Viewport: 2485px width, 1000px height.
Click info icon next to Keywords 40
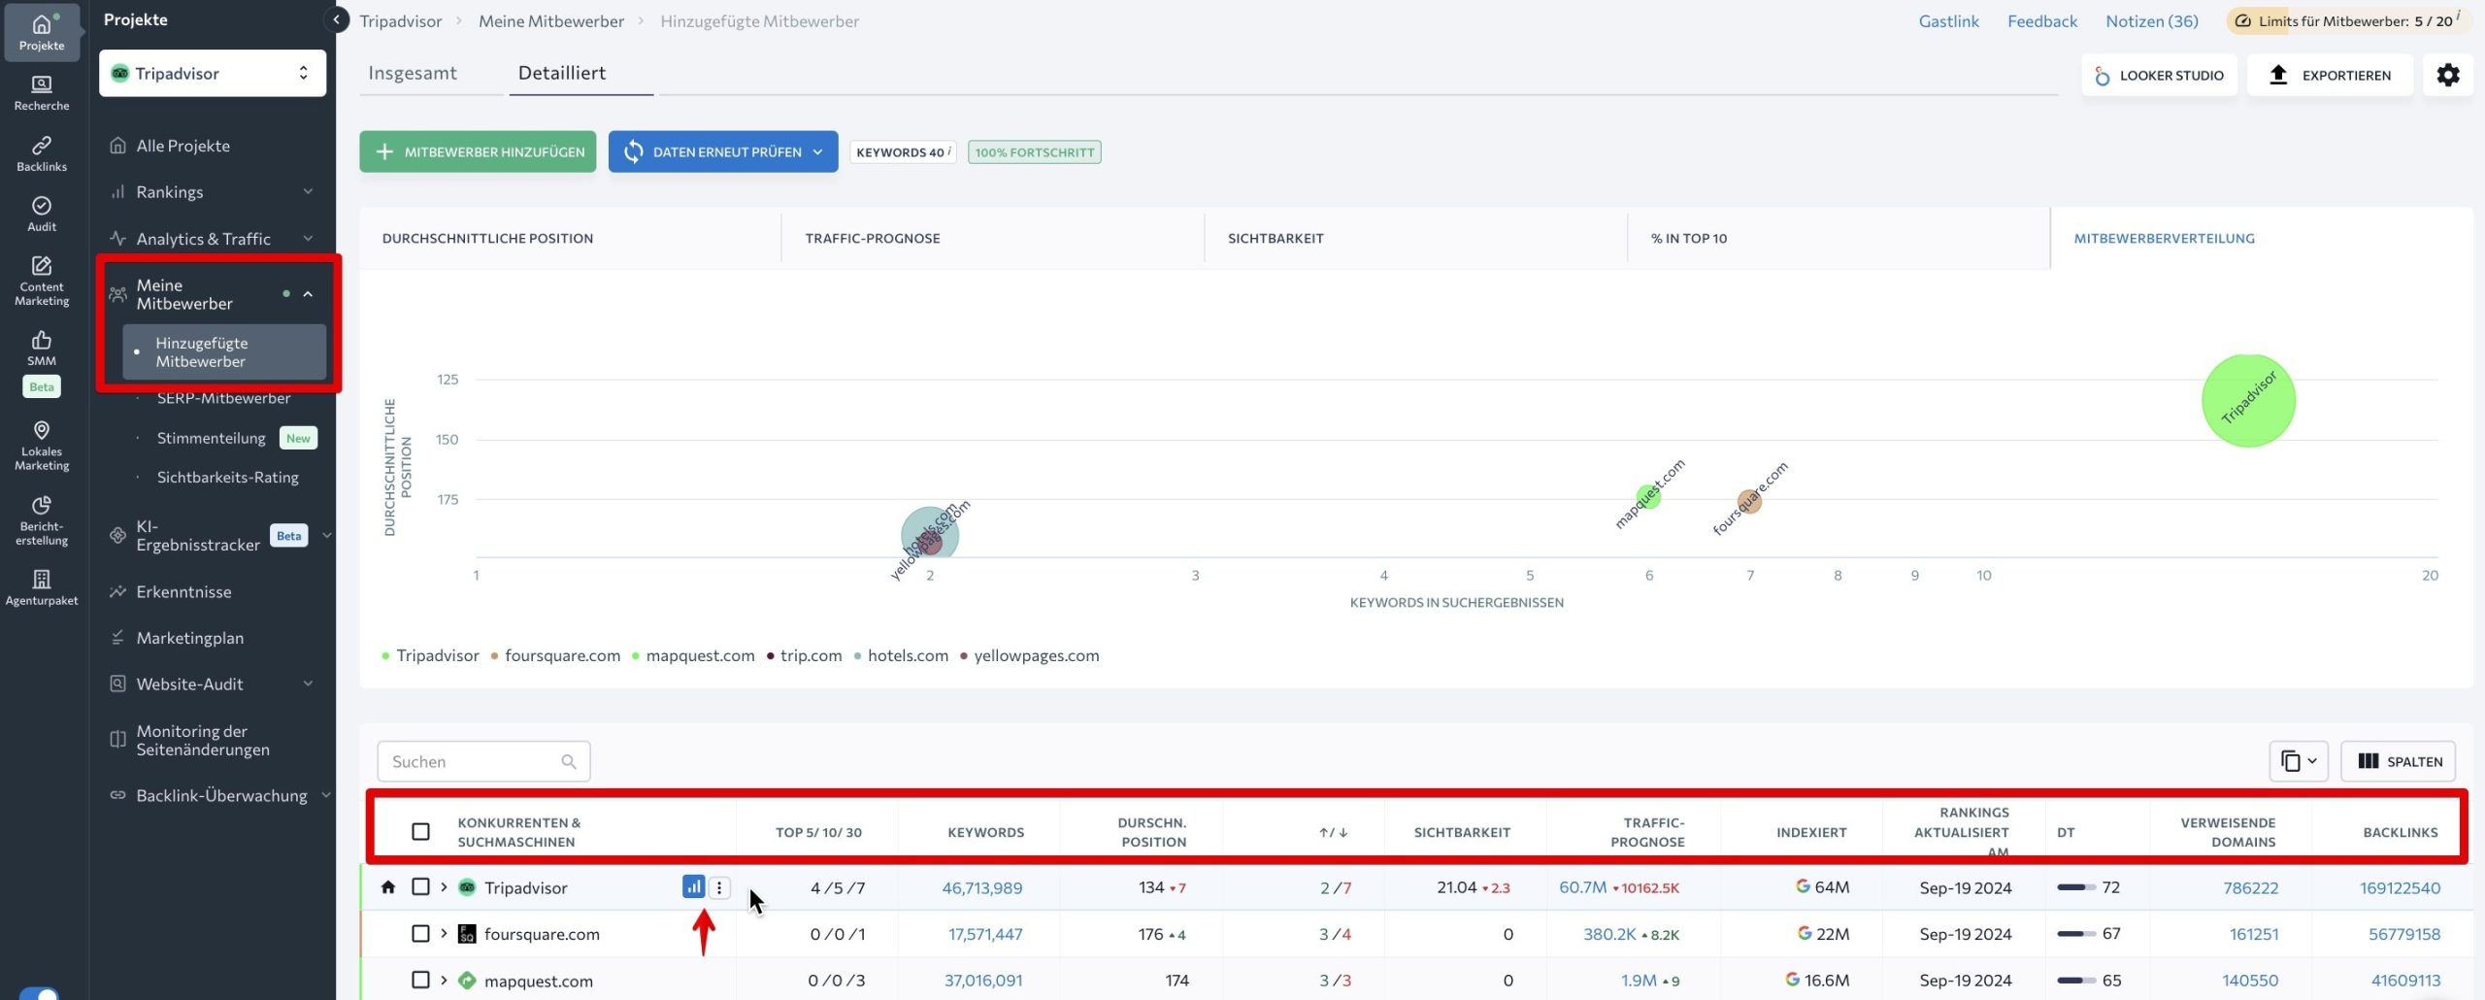tap(949, 150)
